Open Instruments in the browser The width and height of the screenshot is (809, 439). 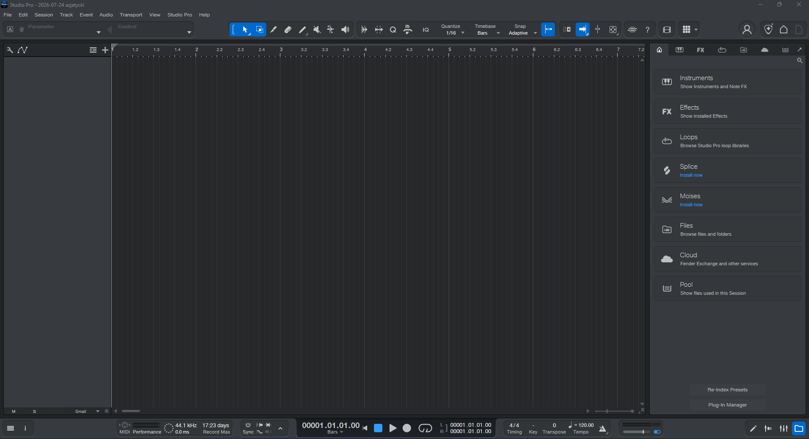[728, 82]
